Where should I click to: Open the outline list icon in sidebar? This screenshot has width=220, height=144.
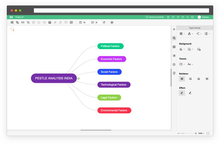174,55
